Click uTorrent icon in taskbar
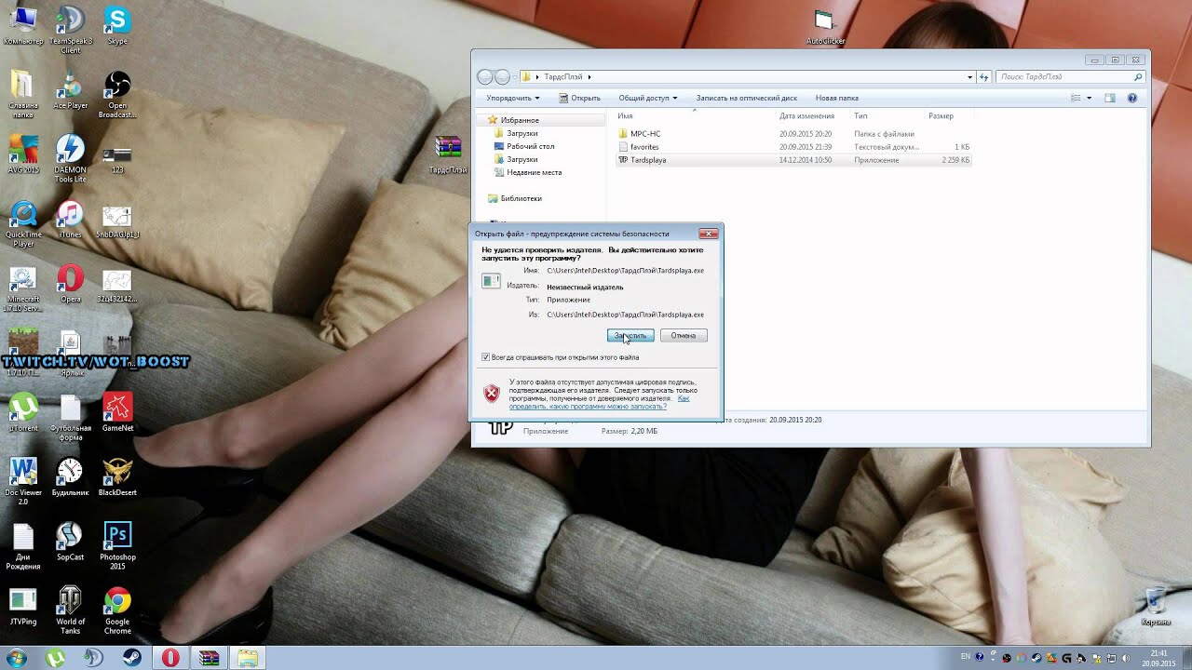This screenshot has height=670, width=1192. point(55,658)
